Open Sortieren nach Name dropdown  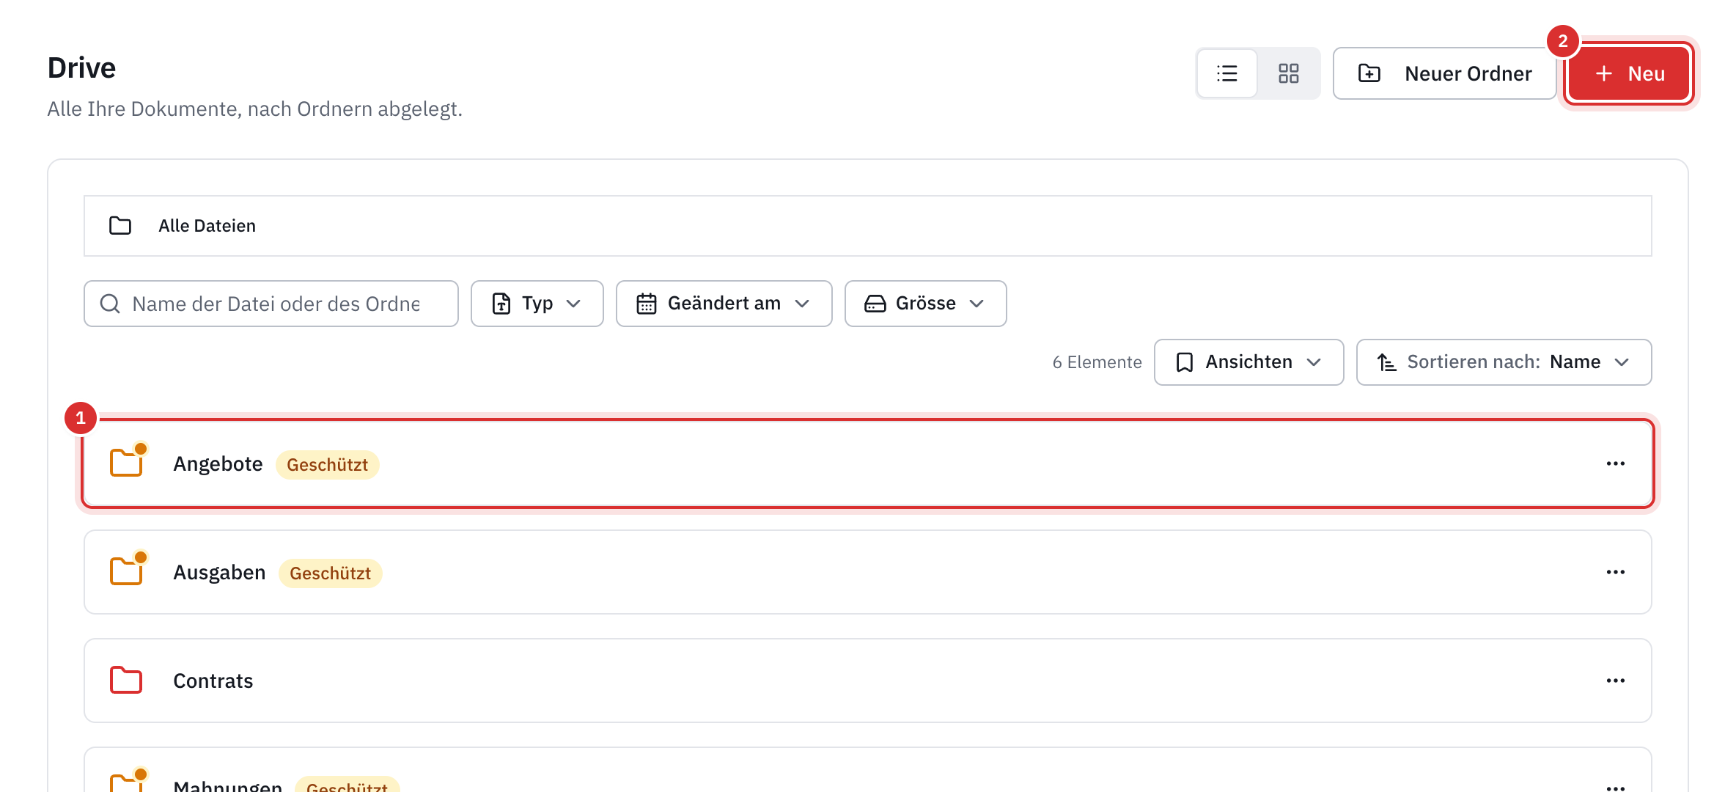point(1504,362)
